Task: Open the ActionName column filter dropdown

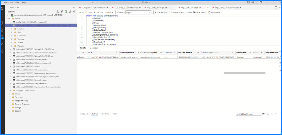Action: click(250, 53)
